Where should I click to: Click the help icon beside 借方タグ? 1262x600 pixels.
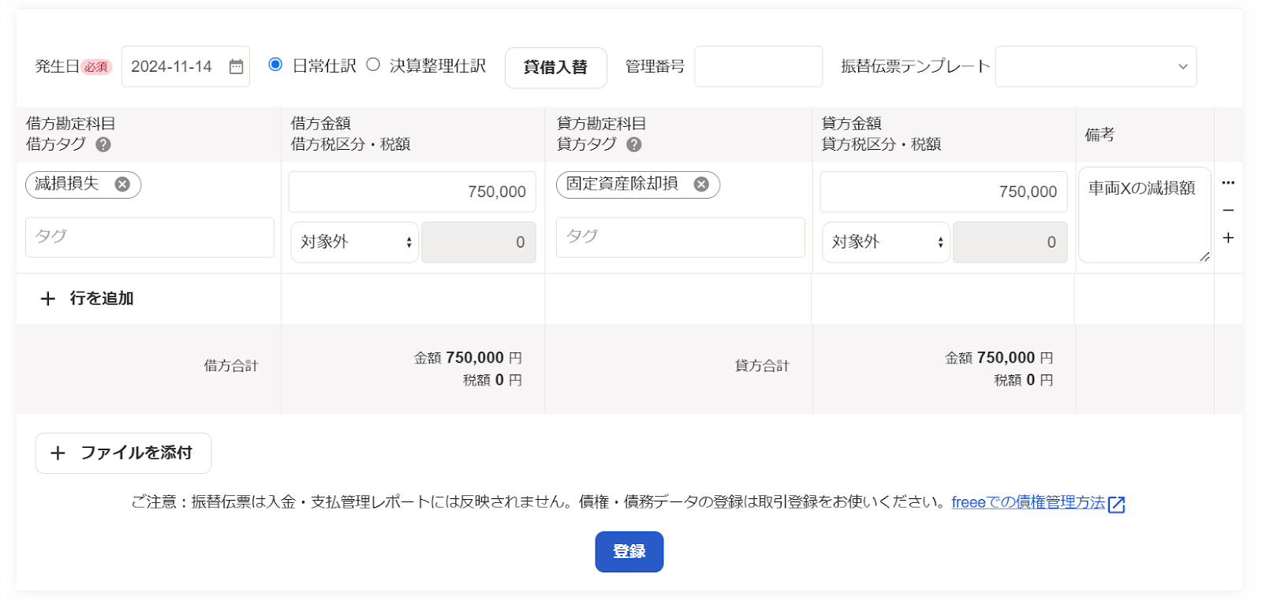pyautogui.click(x=103, y=144)
